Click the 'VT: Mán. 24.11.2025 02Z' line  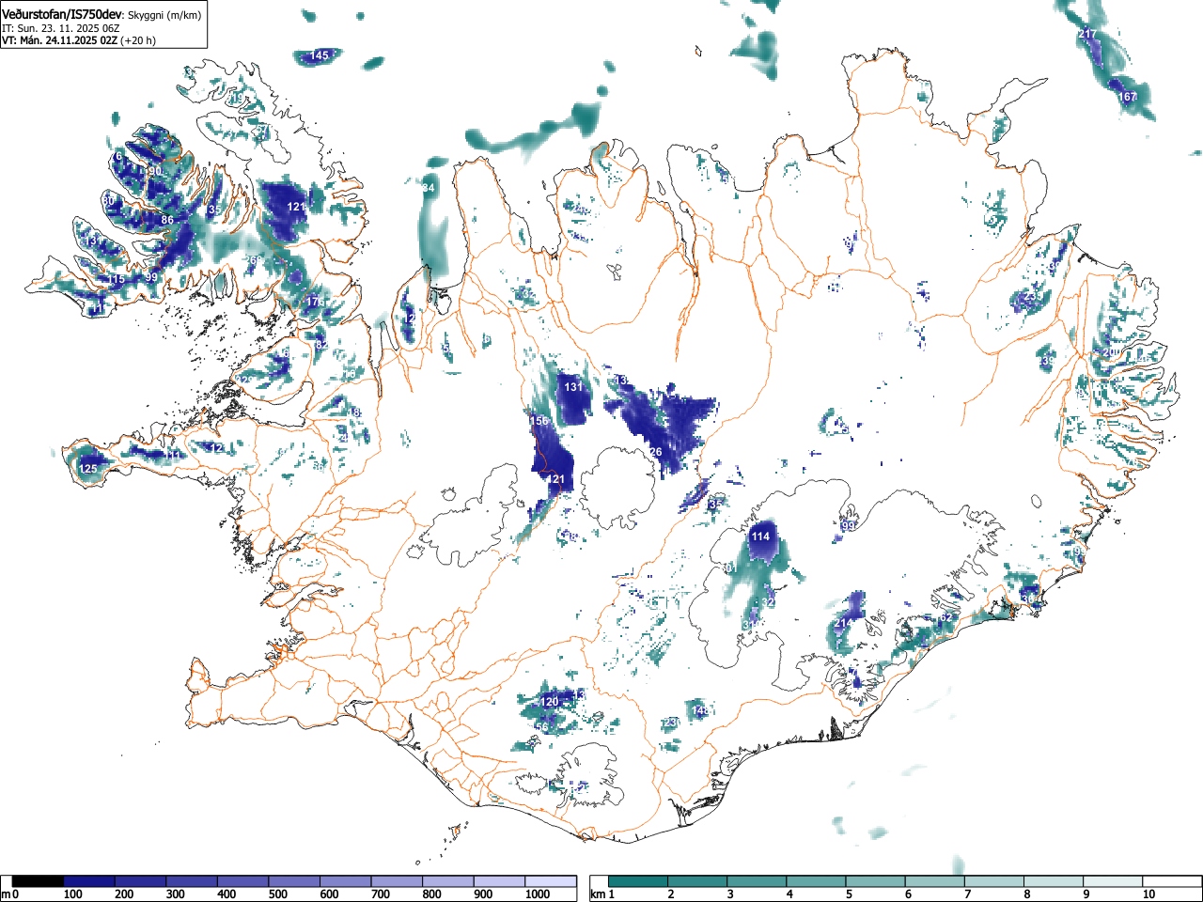click(x=59, y=40)
